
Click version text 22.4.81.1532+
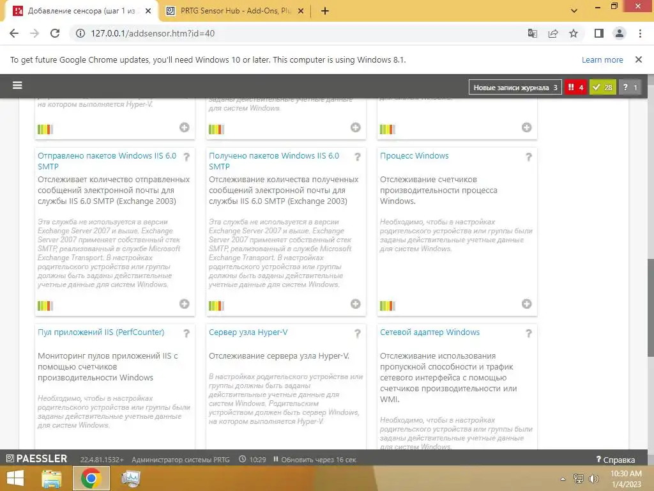tap(102, 460)
